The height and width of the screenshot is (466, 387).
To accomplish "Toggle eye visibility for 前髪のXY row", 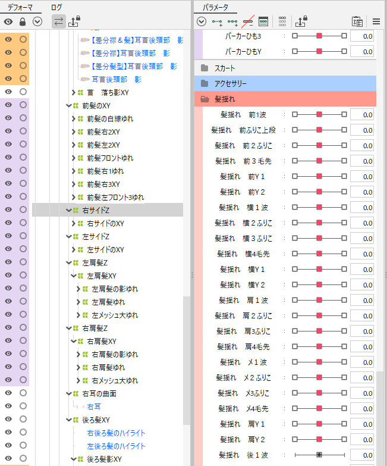I will [8, 105].
